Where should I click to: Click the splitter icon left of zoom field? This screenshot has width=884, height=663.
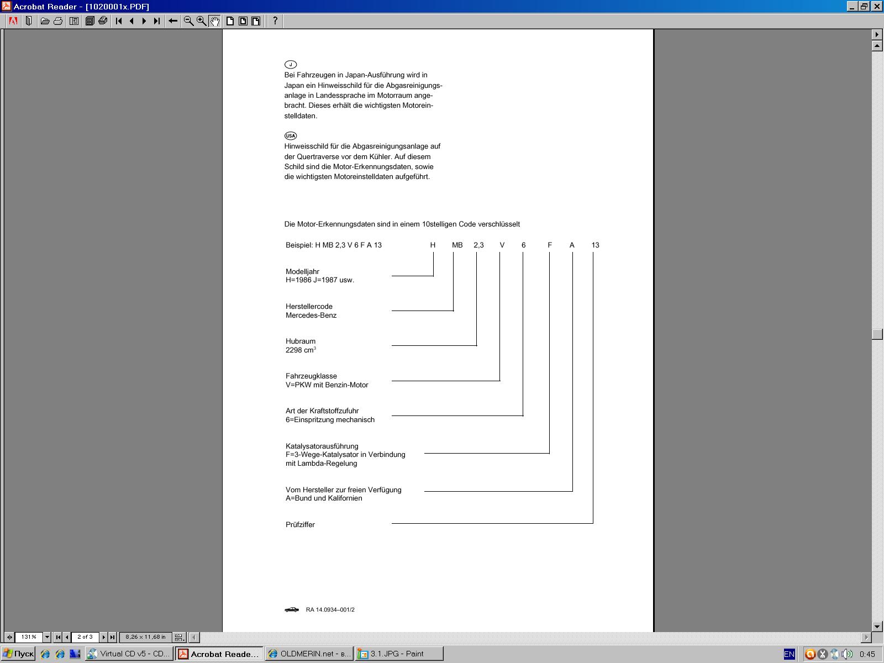(x=9, y=637)
